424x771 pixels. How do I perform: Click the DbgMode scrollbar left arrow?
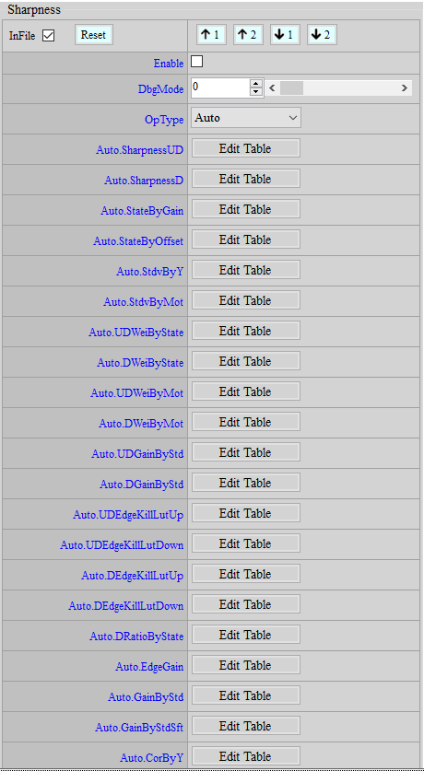tap(272, 88)
